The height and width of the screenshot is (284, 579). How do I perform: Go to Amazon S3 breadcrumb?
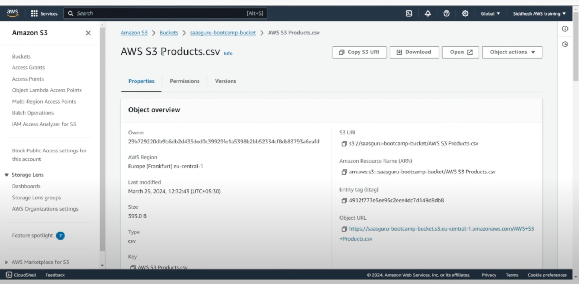tap(134, 33)
